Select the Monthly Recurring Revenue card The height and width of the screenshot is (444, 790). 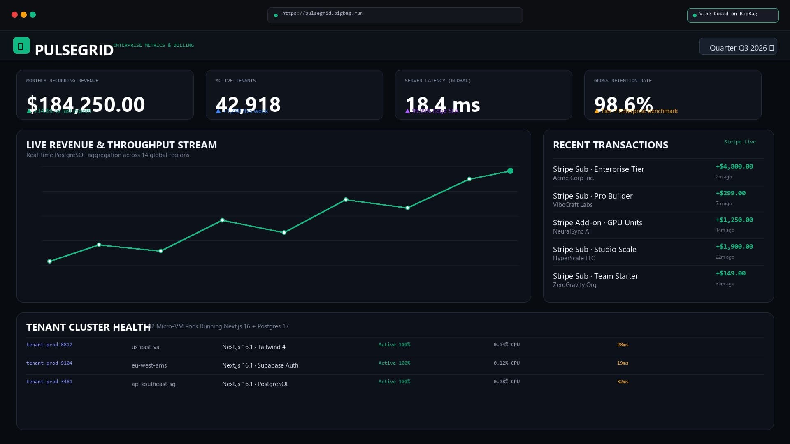click(x=105, y=95)
